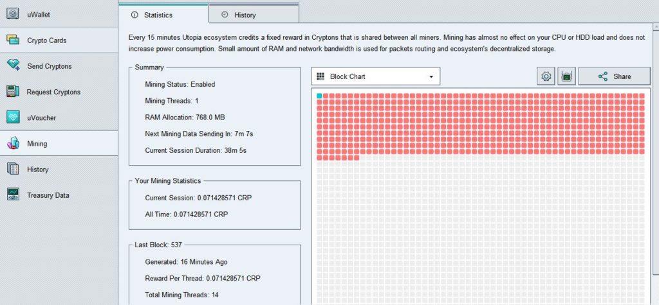Screen dimensions: 659x305
Task: Click Current Session 0.071428571 CRP value
Action: pos(225,198)
